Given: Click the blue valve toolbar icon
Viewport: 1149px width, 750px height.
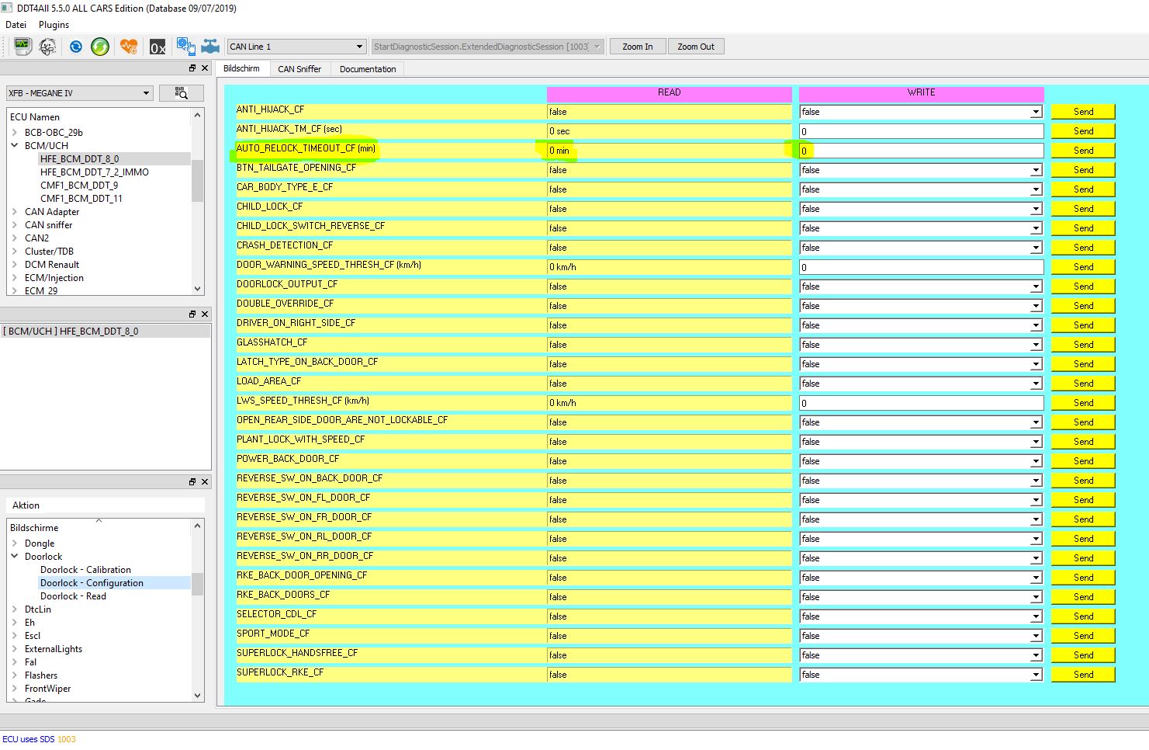Looking at the screenshot, I should pos(209,47).
